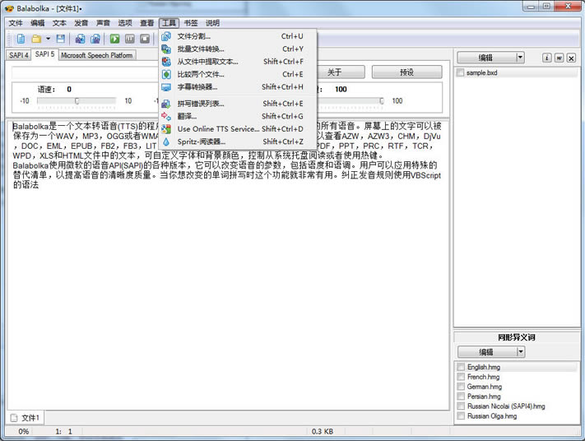Enable the English.hmg homograph checkbox
The height and width of the screenshot is (441, 585).
[461, 367]
